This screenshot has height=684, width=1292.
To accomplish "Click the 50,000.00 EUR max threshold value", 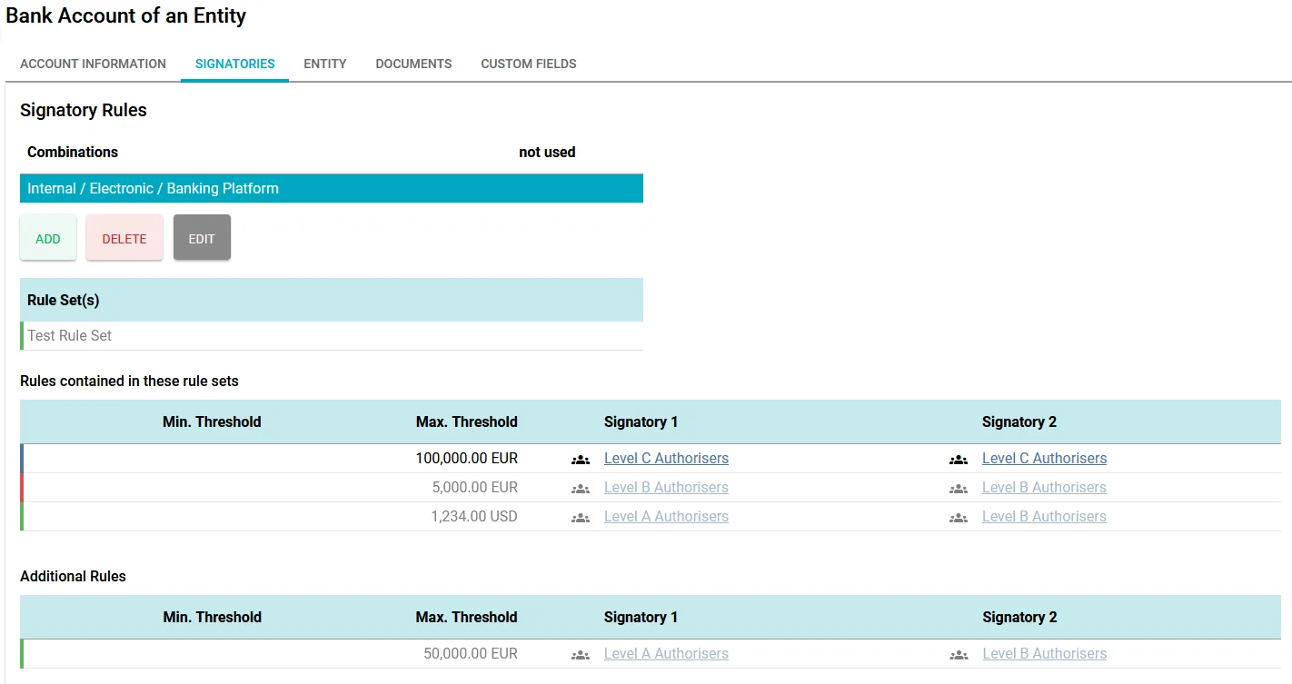I will 471,654.
